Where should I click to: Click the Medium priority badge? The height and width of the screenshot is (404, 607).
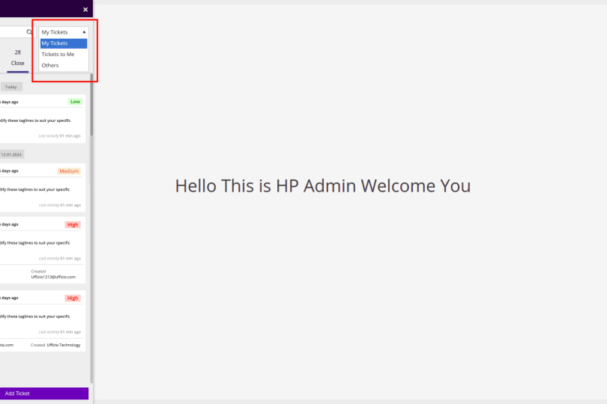click(x=69, y=171)
